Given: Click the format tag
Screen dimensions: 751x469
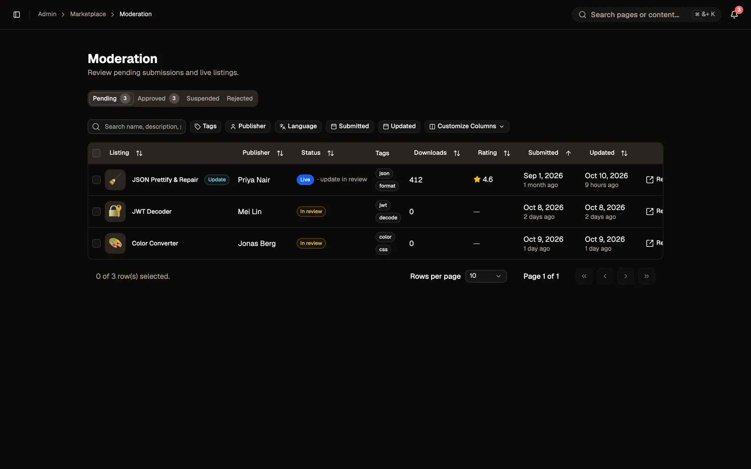Looking at the screenshot, I should point(387,186).
